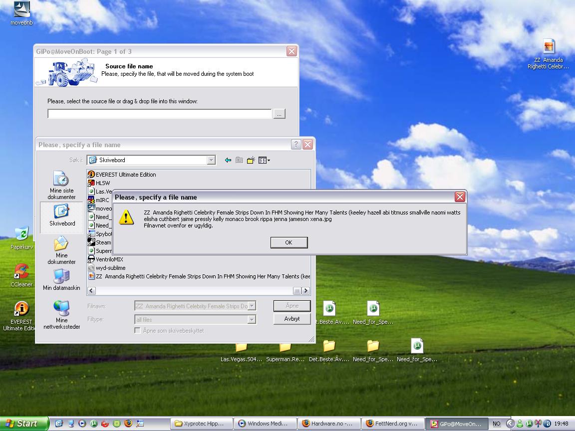
Task: Select Det.Beste.Av folder on desktop
Action: [x=329, y=351]
